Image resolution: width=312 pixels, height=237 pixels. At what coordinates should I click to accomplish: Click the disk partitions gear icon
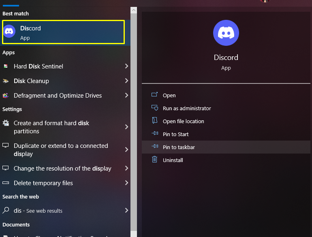click(x=6, y=123)
